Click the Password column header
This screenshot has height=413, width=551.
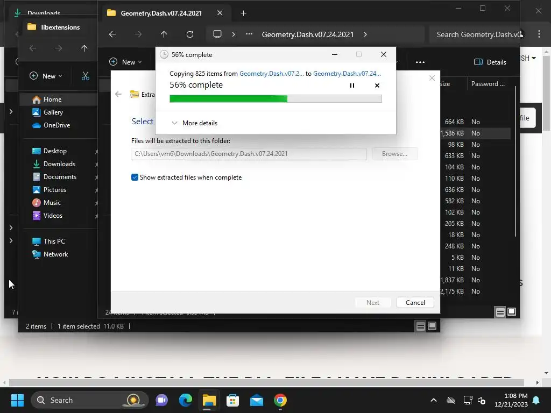tap(488, 84)
